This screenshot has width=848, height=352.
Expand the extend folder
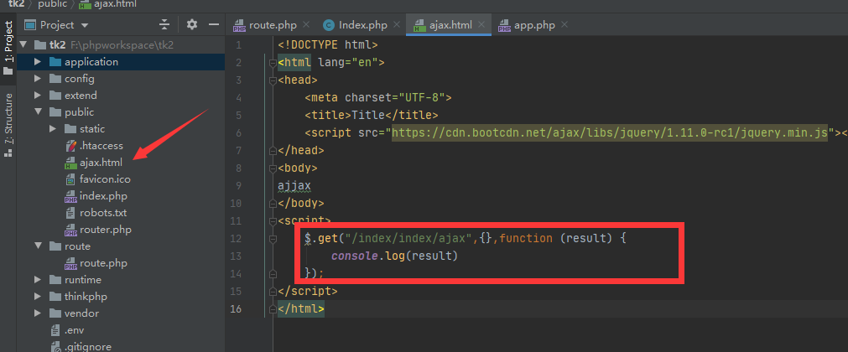point(37,96)
